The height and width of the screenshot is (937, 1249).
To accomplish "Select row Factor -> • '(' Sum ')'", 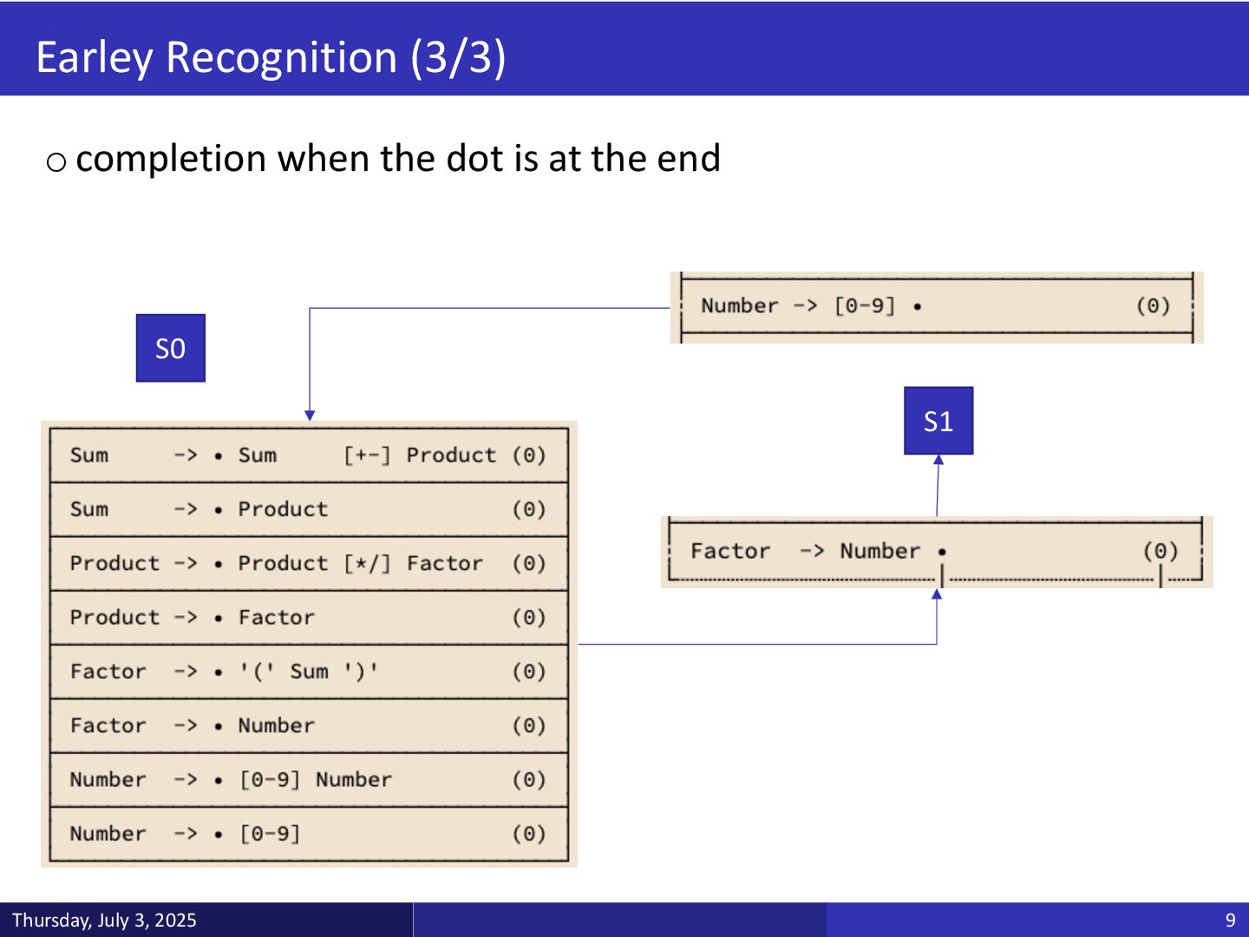I will [x=309, y=672].
